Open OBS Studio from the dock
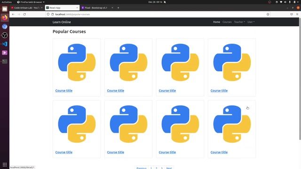301x169 pixels. tap(5, 35)
